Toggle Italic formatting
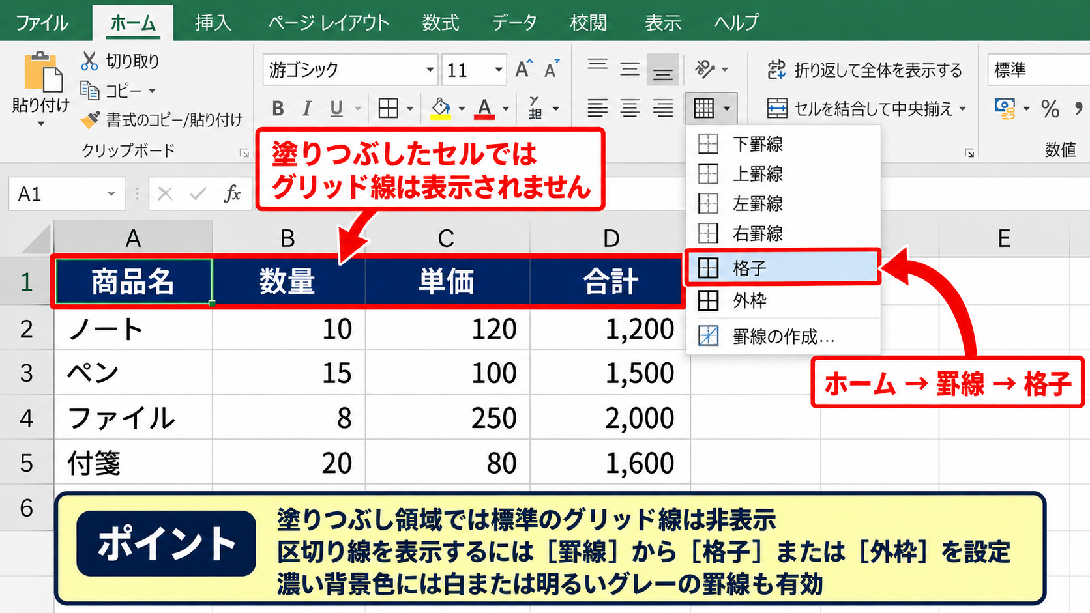Screen dimensions: 1090x613 (x=307, y=108)
